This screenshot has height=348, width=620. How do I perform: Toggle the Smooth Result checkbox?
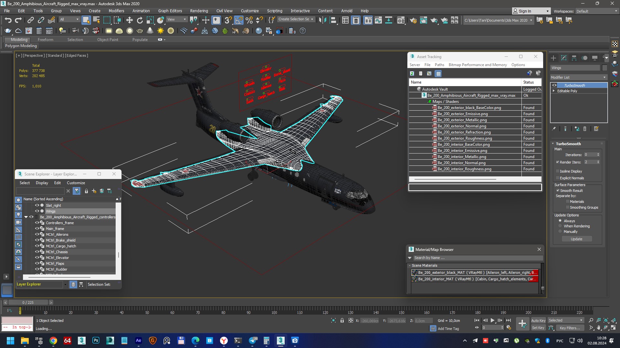pos(558,191)
